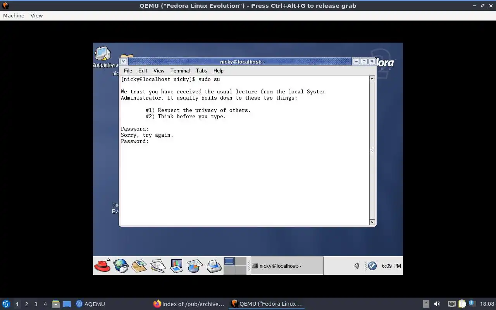The height and width of the screenshot is (310, 496).
Task: Click the 'Sorry, try again.' line
Action: 147,135
